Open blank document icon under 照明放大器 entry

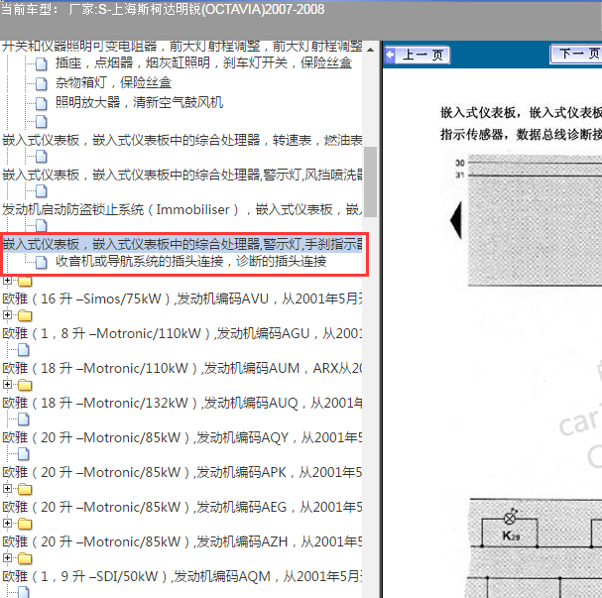(41, 121)
